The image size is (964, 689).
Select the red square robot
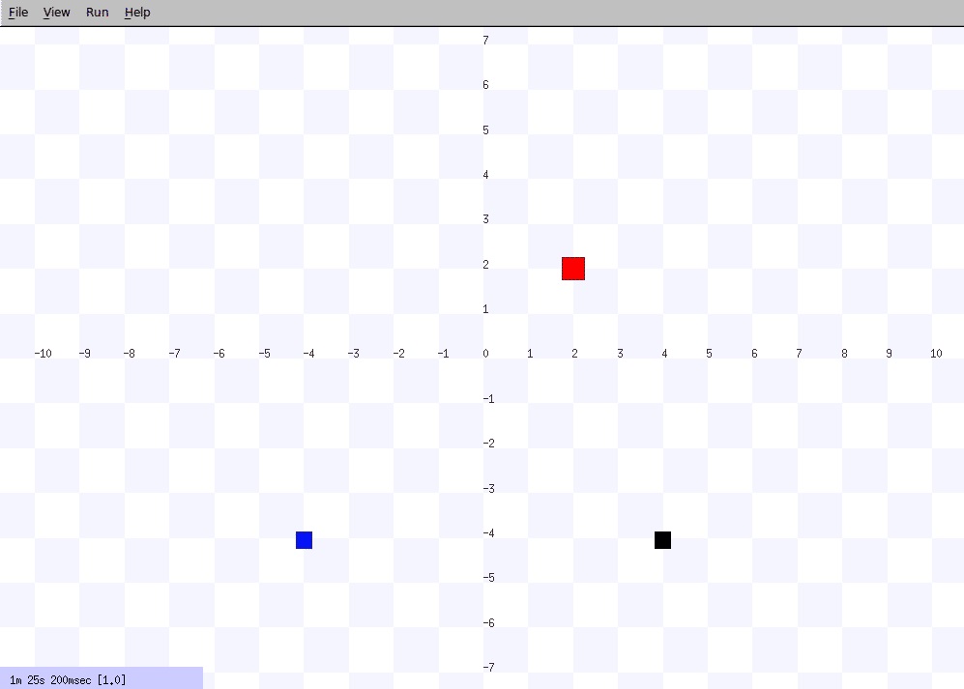click(x=573, y=269)
